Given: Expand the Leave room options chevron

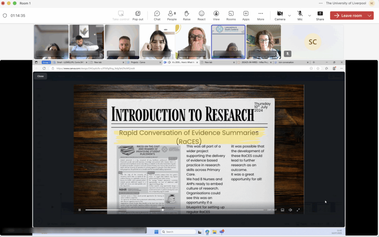Looking at the screenshot, I should click(x=370, y=16).
